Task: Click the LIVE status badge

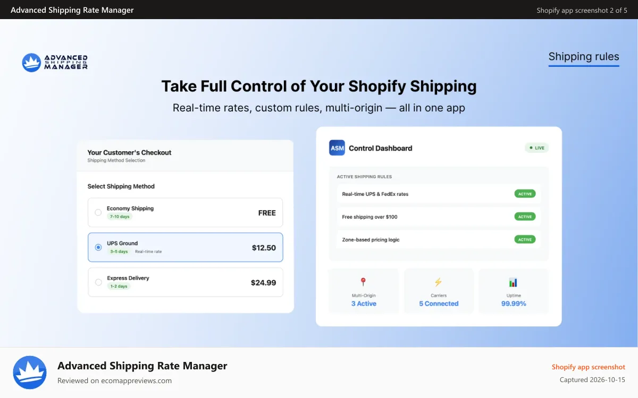Action: [536, 148]
